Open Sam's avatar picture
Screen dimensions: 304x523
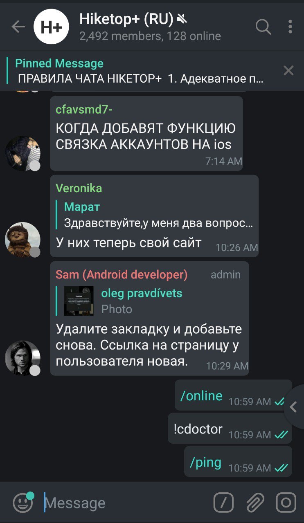click(23, 358)
